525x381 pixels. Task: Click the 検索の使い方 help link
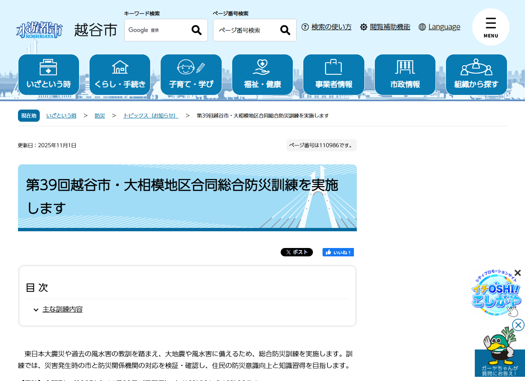pos(331,27)
